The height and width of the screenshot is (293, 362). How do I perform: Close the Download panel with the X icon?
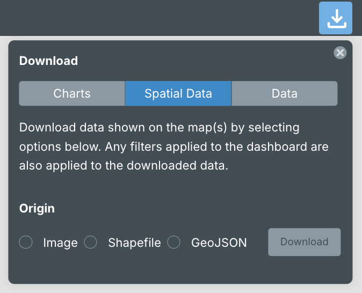click(x=340, y=53)
